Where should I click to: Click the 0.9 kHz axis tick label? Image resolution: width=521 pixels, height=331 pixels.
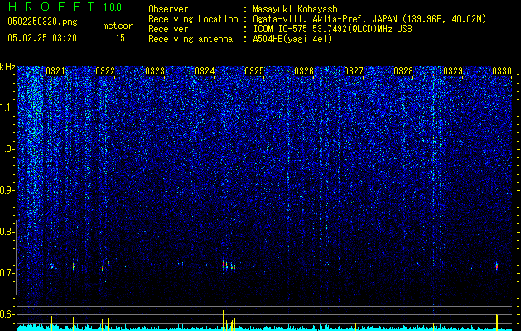pos(7,190)
